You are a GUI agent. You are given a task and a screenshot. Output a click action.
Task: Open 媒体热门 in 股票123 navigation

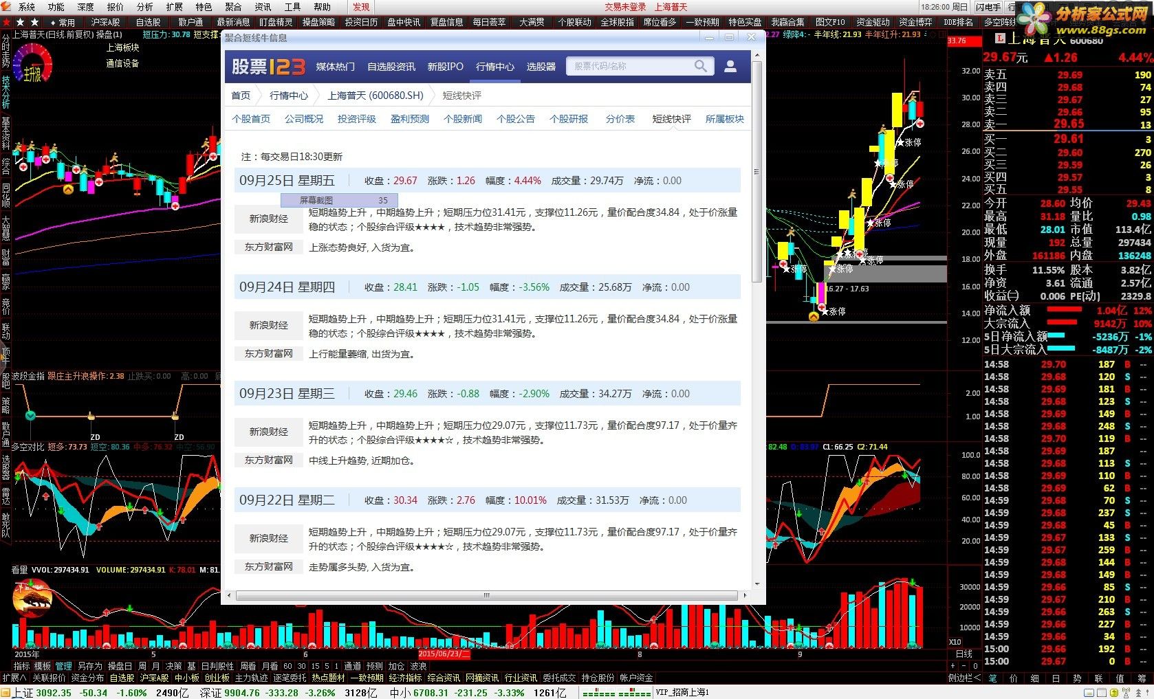336,67
